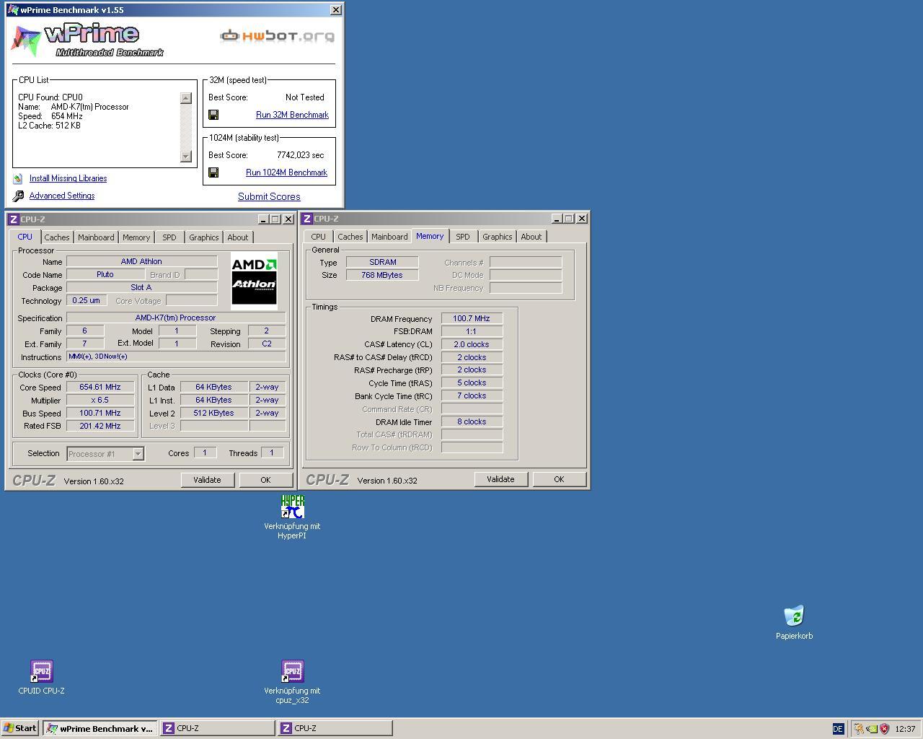Screen dimensions: 923x739
Task: Click the memory Size value 768 MBytes
Action: pyautogui.click(x=382, y=275)
